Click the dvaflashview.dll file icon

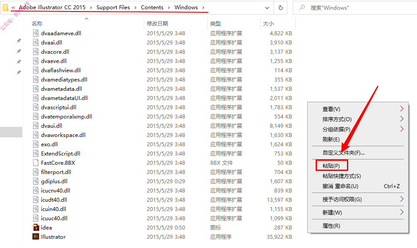36,70
